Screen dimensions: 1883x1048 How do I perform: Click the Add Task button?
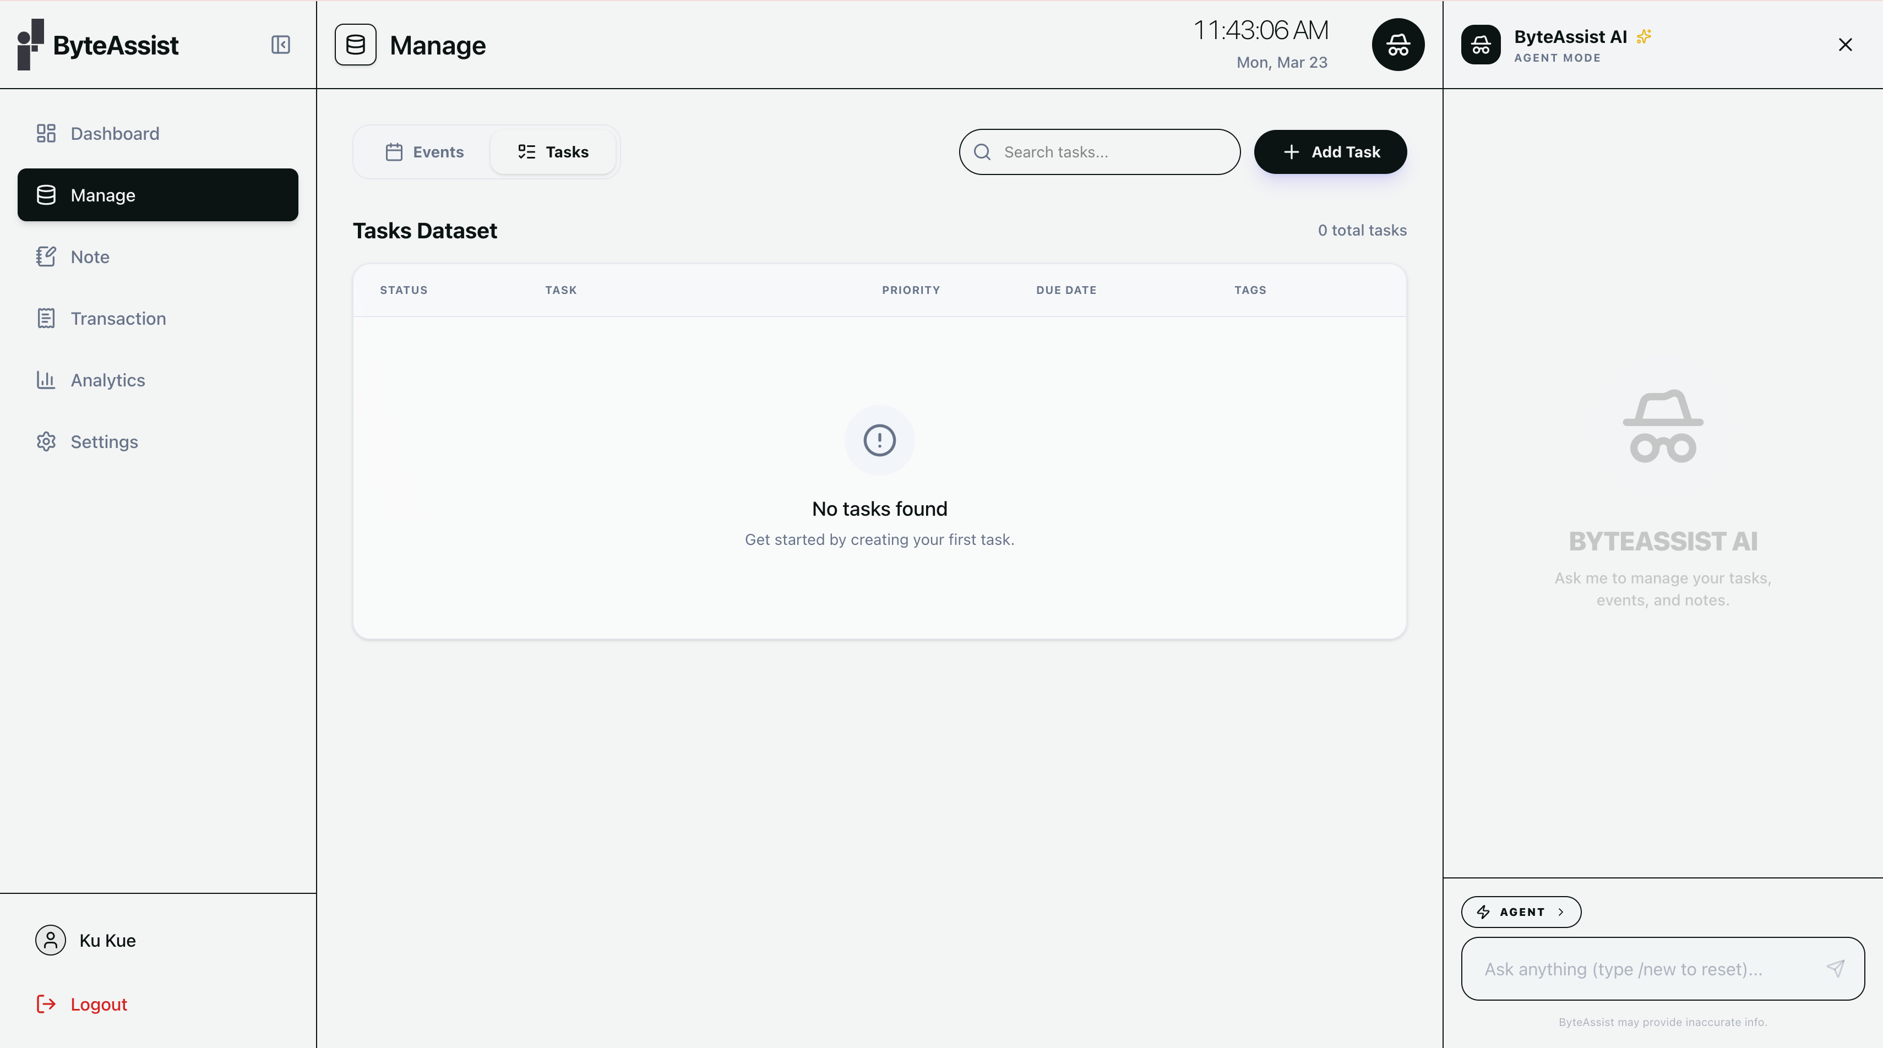(1330, 152)
